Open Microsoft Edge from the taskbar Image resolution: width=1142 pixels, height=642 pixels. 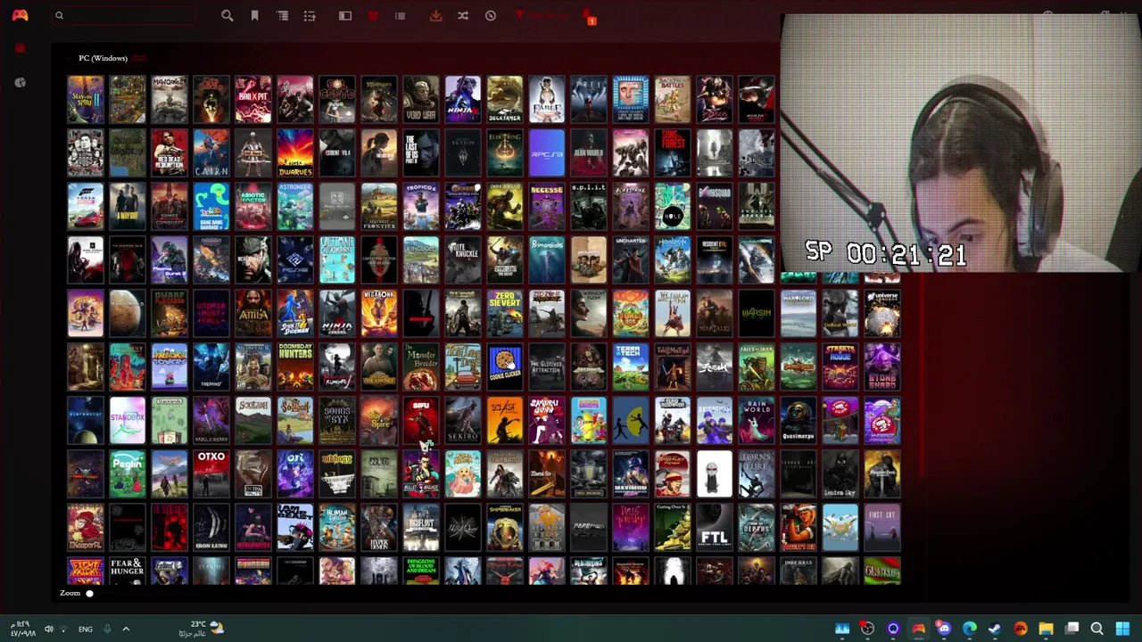[x=970, y=629]
